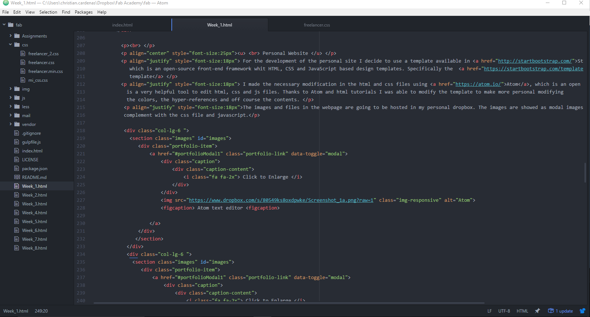Open Week_6.html in the tree
This screenshot has width=590, height=317.
[34, 230]
